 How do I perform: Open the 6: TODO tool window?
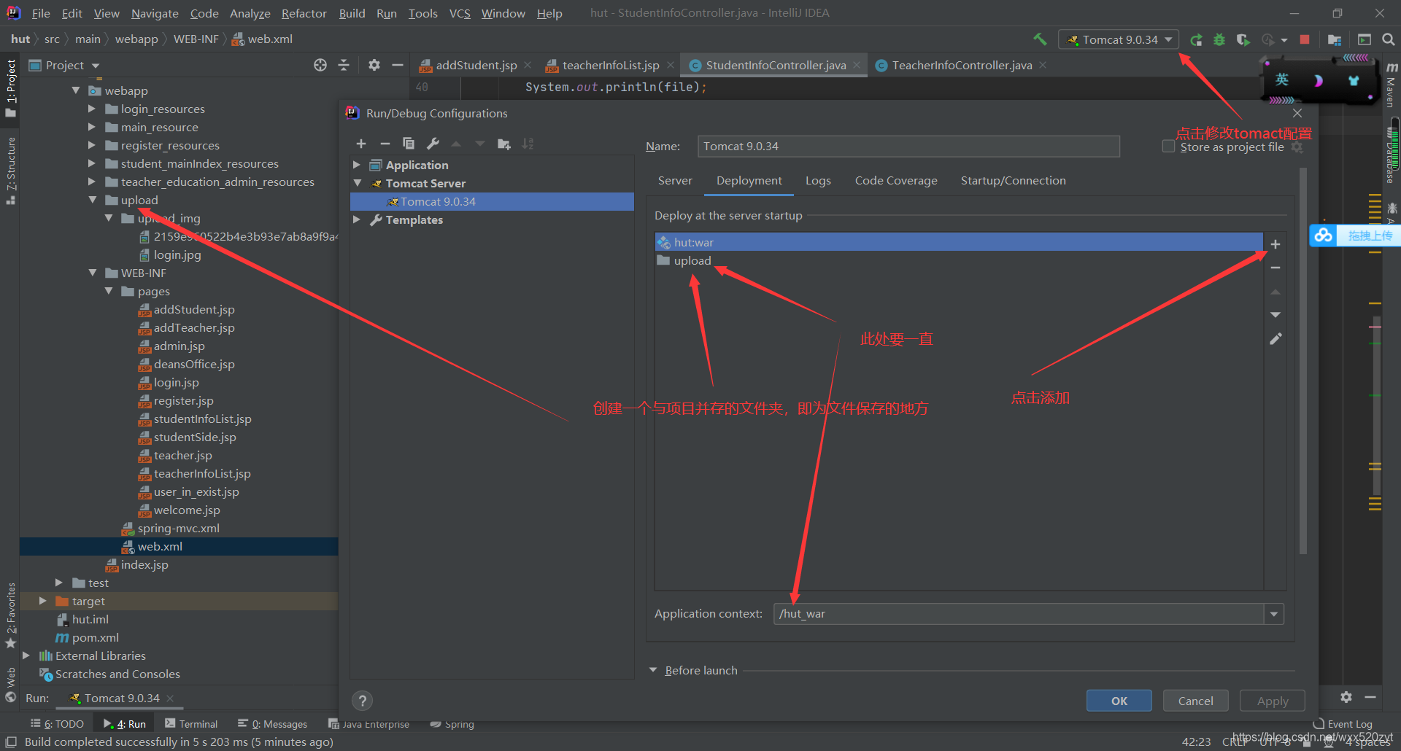click(57, 724)
